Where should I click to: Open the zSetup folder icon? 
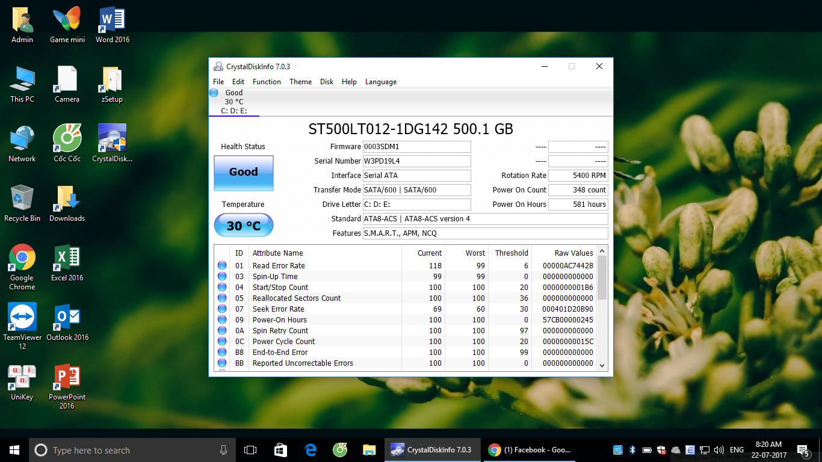[x=113, y=85]
